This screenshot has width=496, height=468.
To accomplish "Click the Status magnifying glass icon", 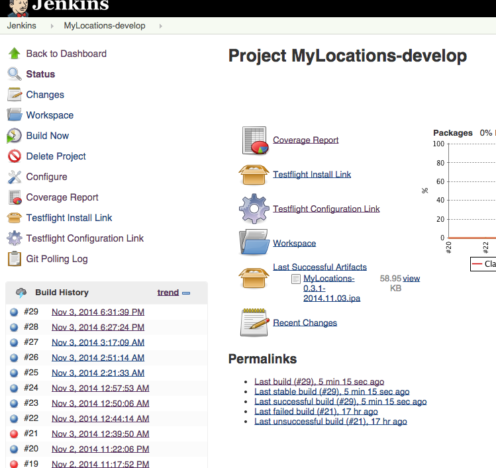I will pyautogui.click(x=14, y=74).
